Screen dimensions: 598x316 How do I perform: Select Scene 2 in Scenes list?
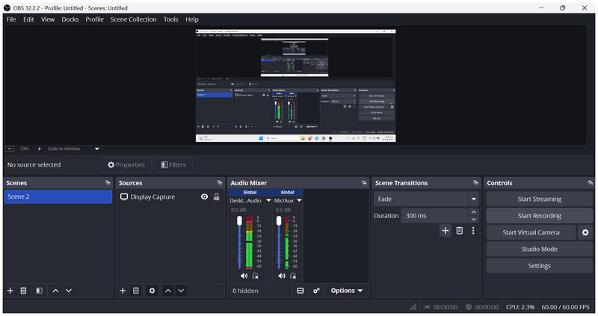[58, 196]
